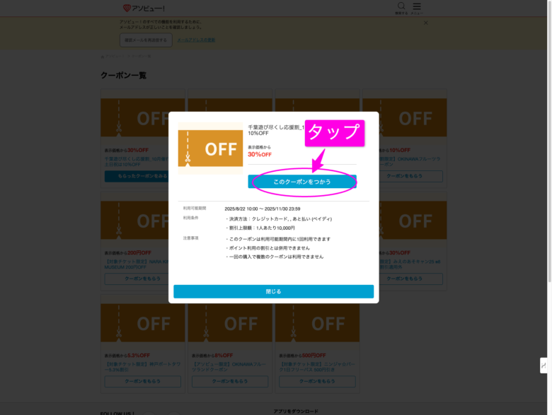This screenshot has width=552, height=415.
Task: Get the NARA MUSEUM 200円OFF coupon
Action: click(x=137, y=279)
